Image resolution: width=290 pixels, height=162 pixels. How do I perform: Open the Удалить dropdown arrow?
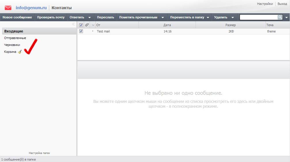tap(233, 18)
